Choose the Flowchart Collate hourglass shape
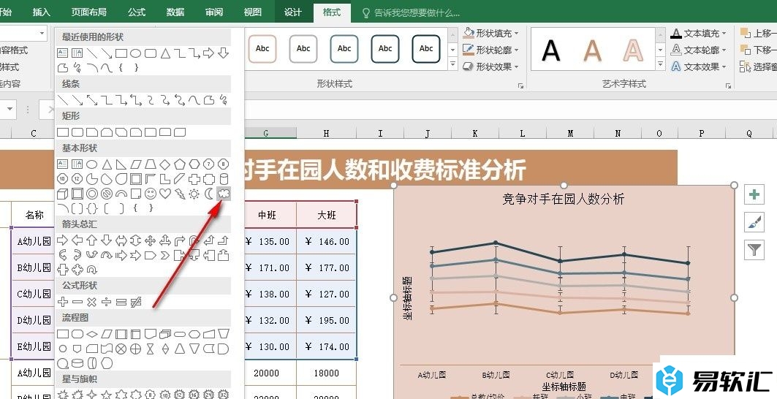 [x=151, y=349]
